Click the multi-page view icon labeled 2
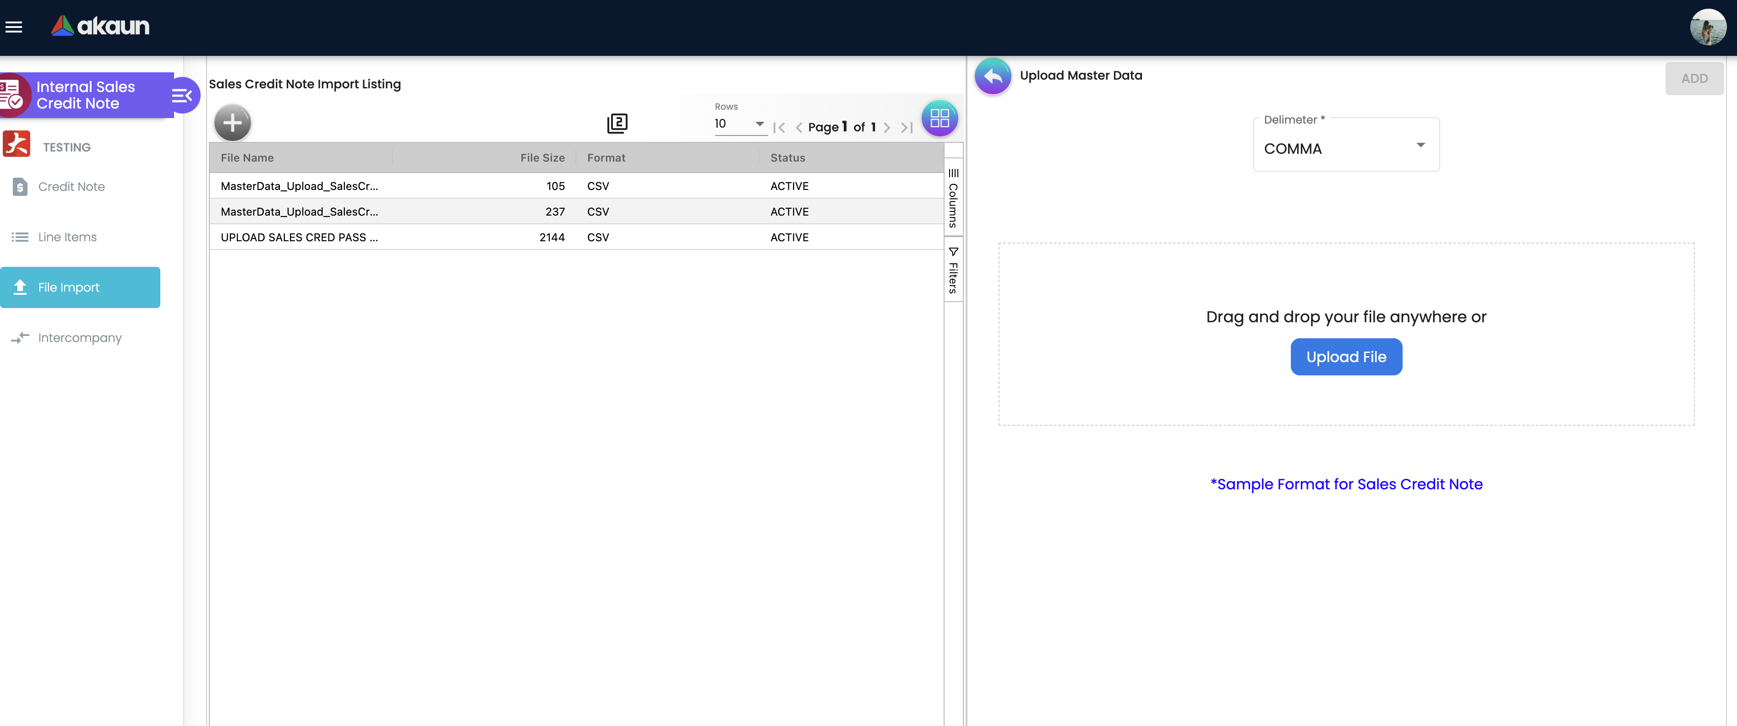The height and width of the screenshot is (726, 1737). point(617,123)
